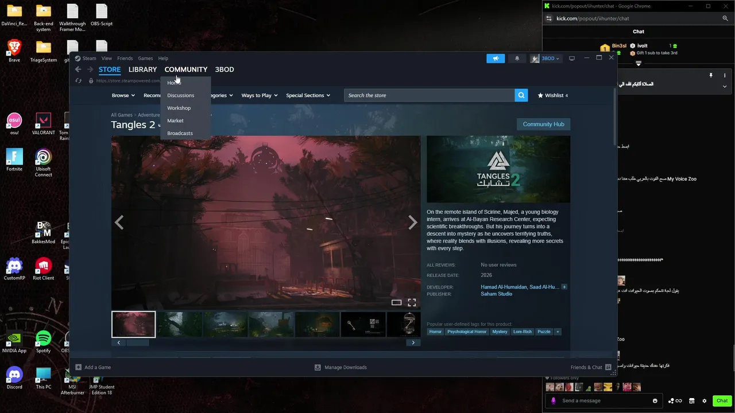Open the Kick shop icon
The width and height of the screenshot is (735, 413).
point(692,401)
